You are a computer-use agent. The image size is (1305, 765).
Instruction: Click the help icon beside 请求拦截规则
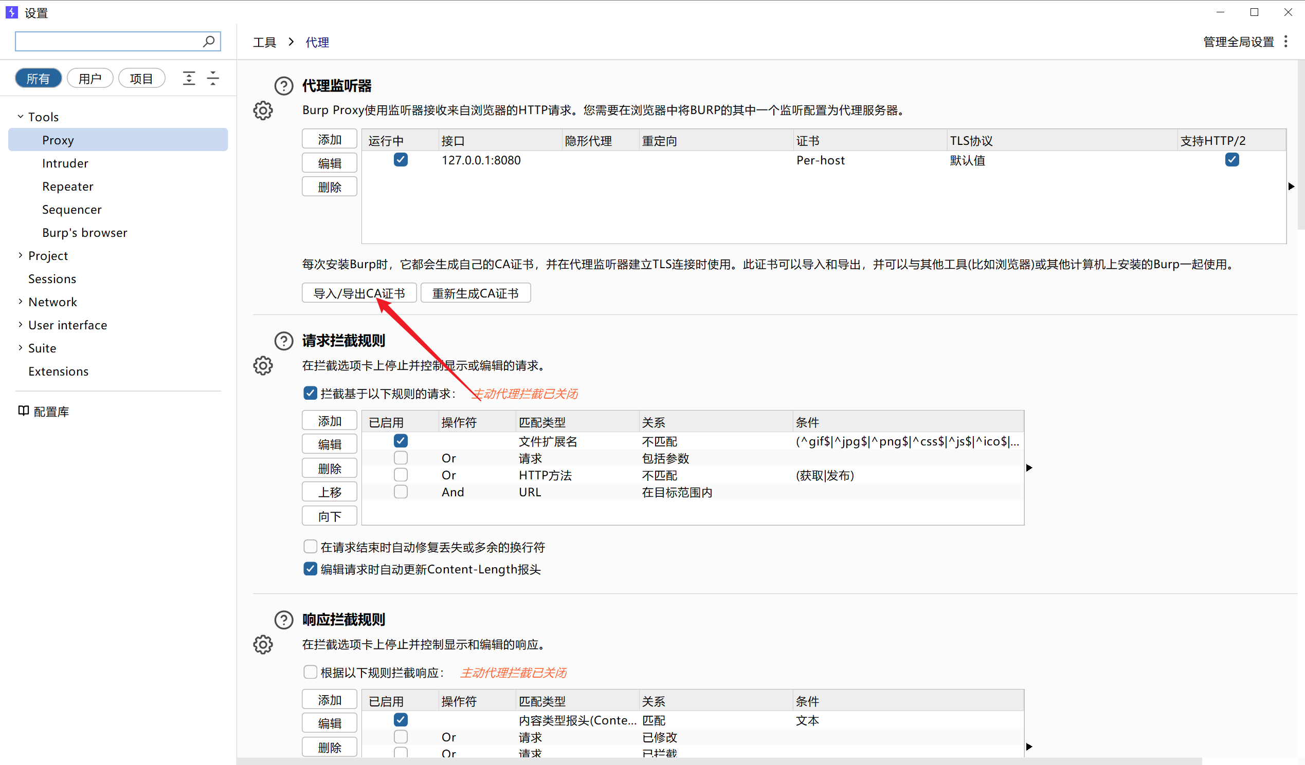coord(283,341)
